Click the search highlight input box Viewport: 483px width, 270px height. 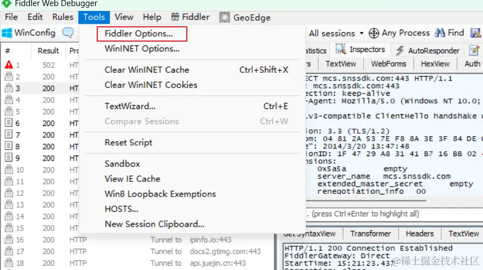pyautogui.click(x=395, y=214)
